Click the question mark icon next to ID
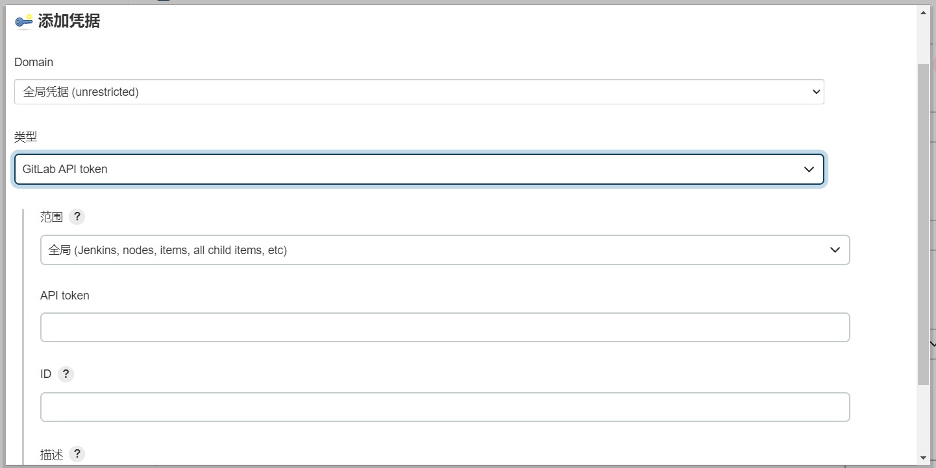Image resolution: width=936 pixels, height=468 pixels. [x=66, y=374]
